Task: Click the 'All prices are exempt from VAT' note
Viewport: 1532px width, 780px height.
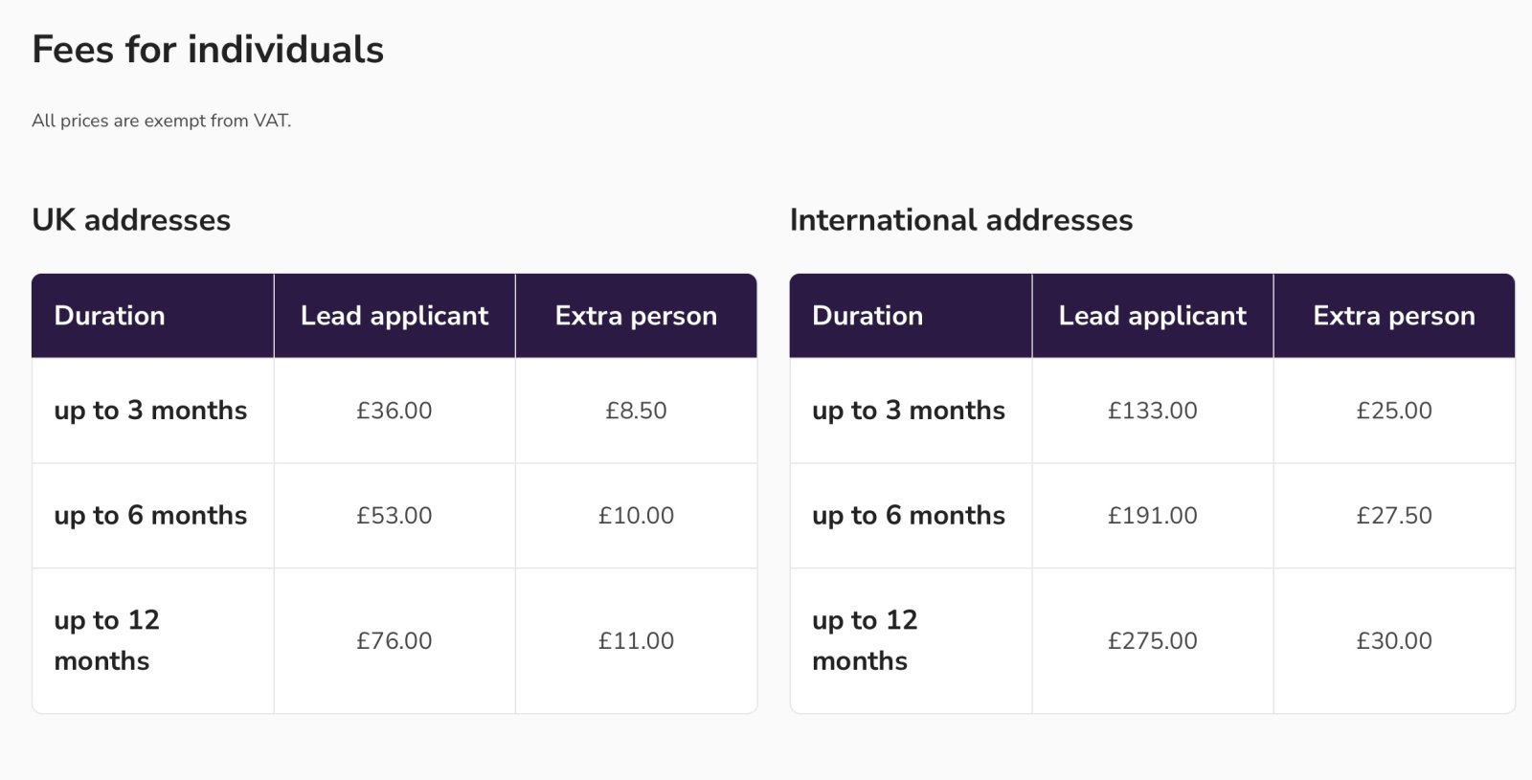Action: click(161, 121)
